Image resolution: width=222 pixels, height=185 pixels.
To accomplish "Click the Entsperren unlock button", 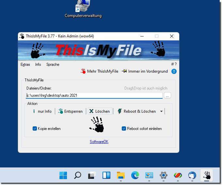I will [71, 111].
